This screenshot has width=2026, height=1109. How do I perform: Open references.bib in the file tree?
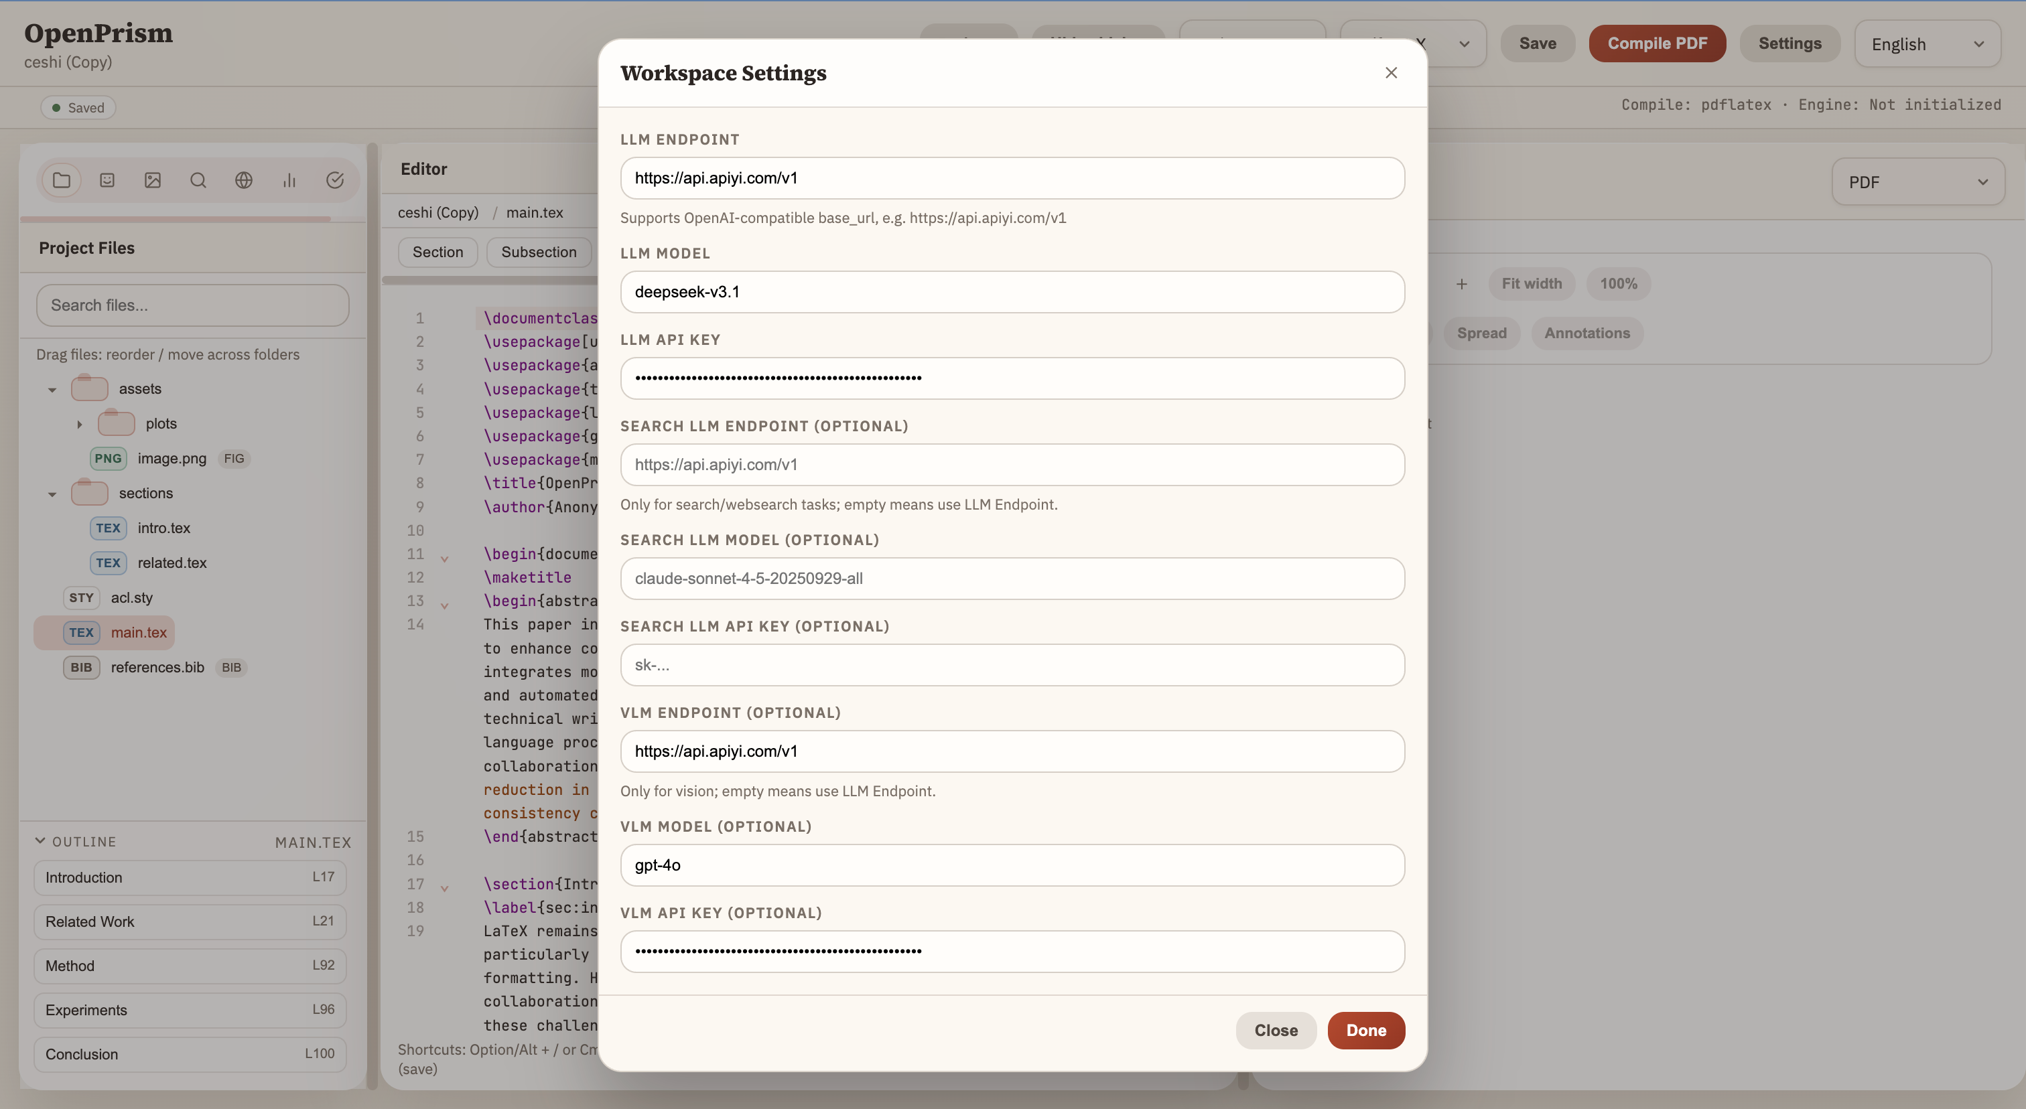point(157,667)
